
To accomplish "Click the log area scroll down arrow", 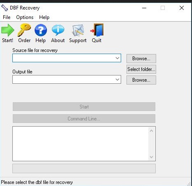I will (152, 157).
